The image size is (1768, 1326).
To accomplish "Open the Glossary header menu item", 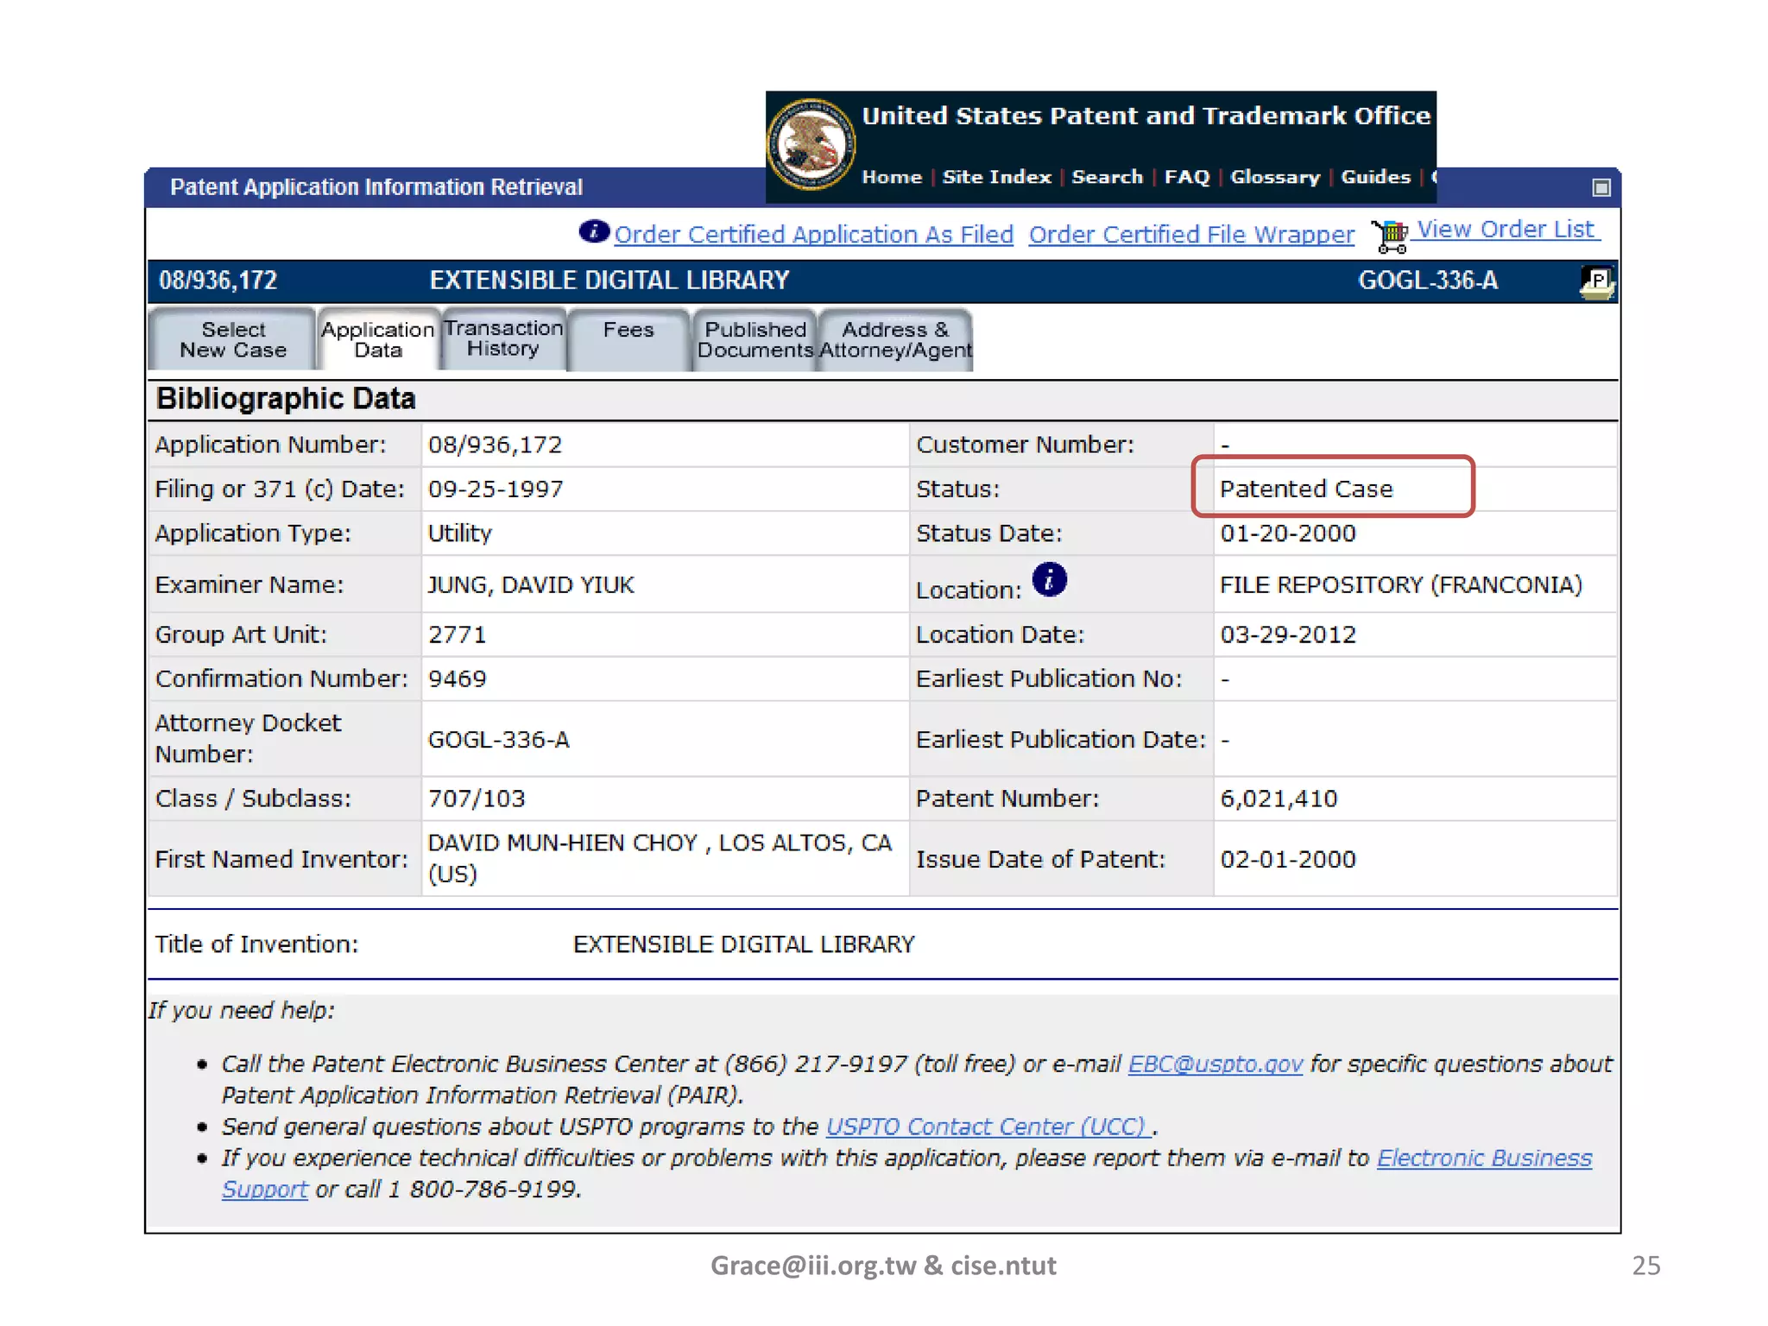I will (x=1274, y=177).
